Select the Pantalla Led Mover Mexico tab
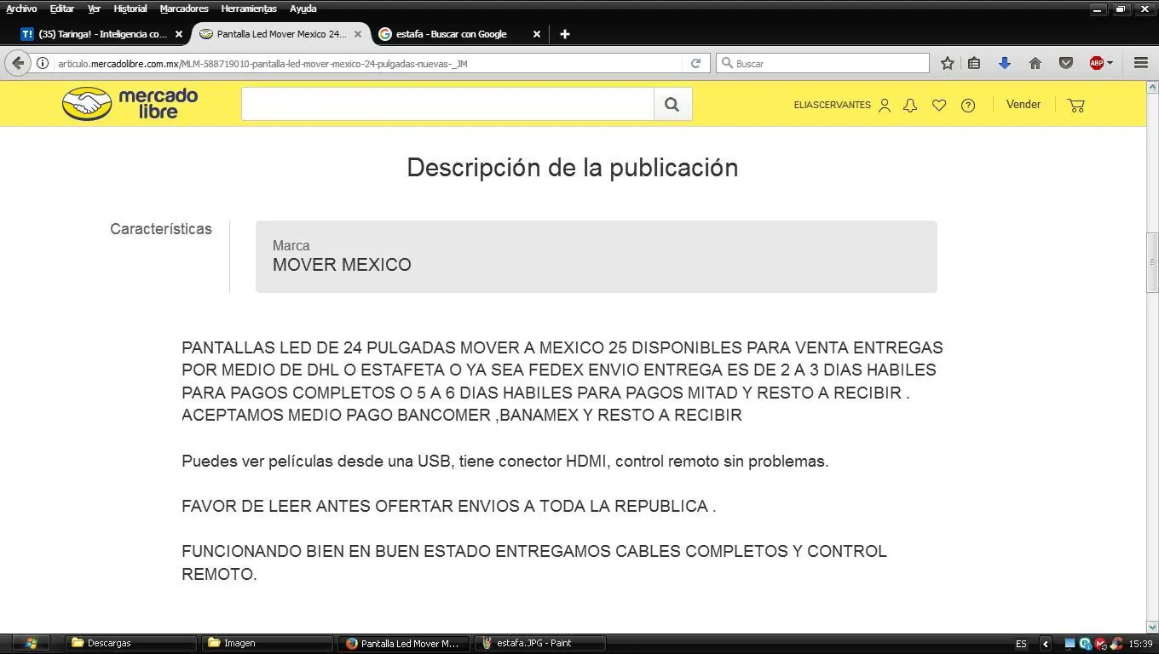1159x654 pixels. 281,34
